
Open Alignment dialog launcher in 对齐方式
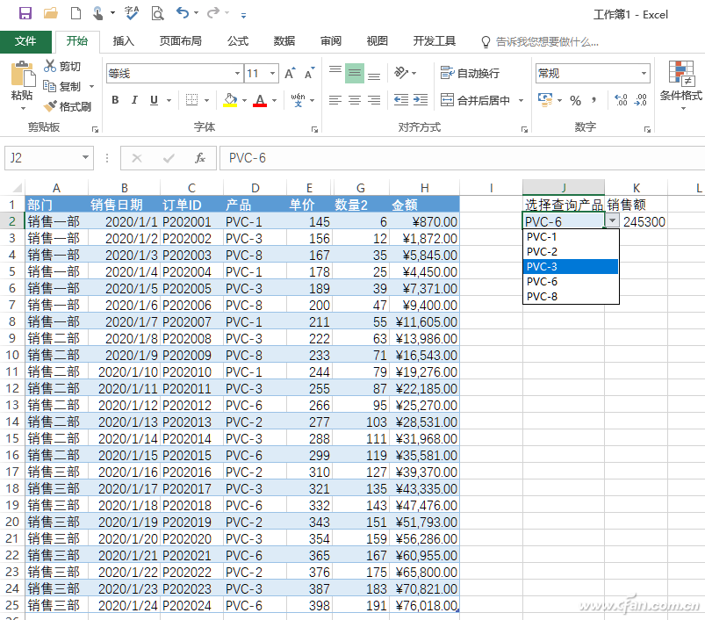point(524,129)
